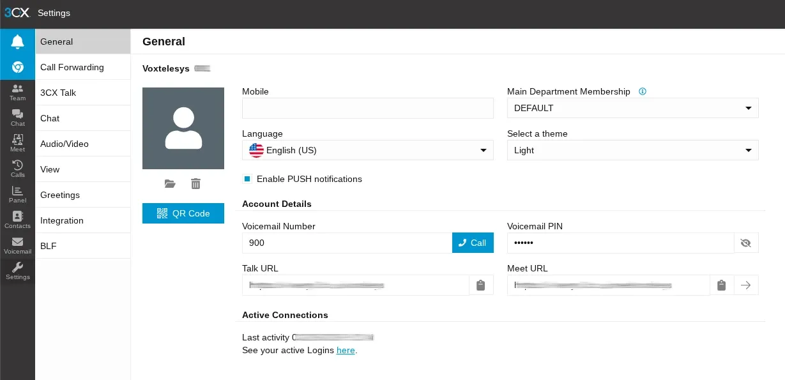Open the Panel view
The height and width of the screenshot is (380, 785).
[17, 195]
